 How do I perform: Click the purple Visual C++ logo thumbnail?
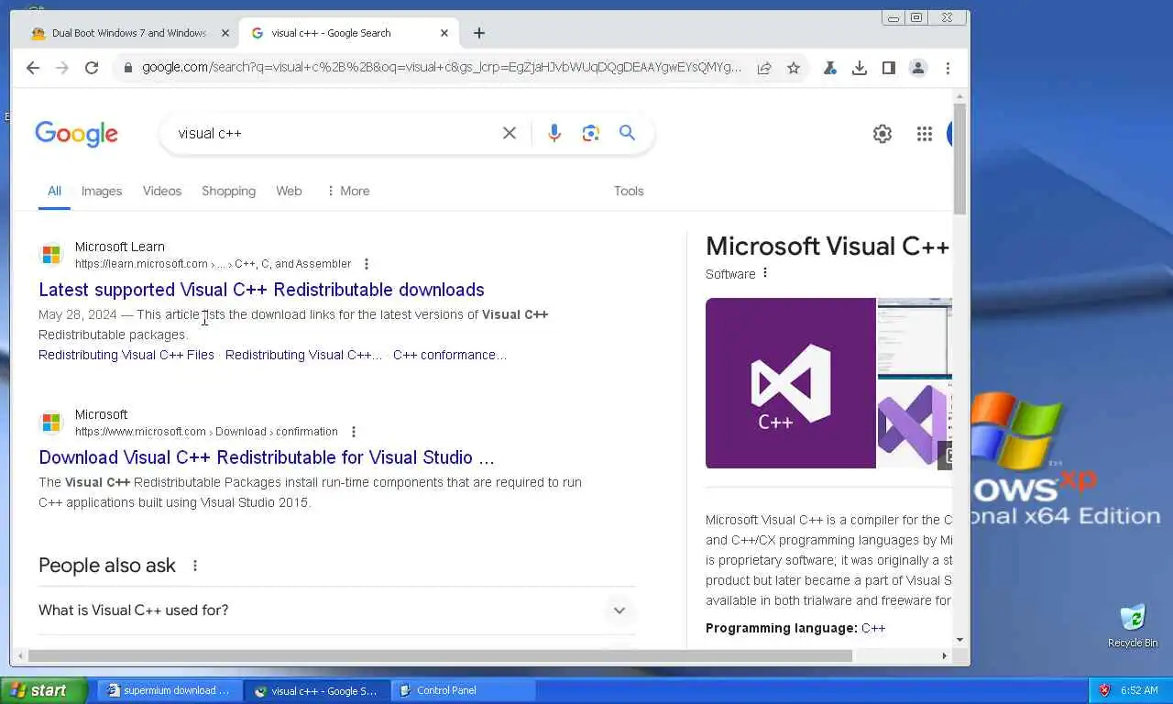click(x=791, y=383)
